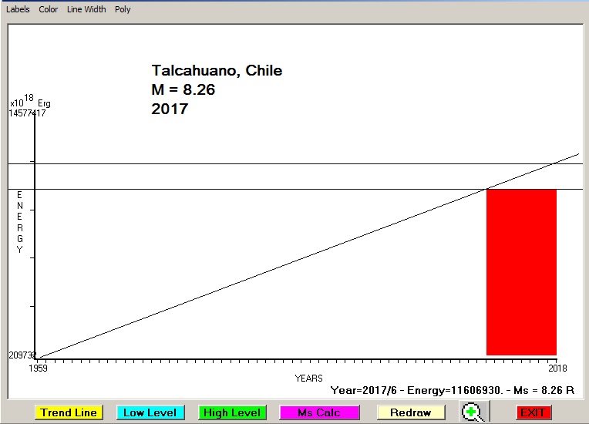
Task: Click the green High Level button
Action: tap(232, 412)
